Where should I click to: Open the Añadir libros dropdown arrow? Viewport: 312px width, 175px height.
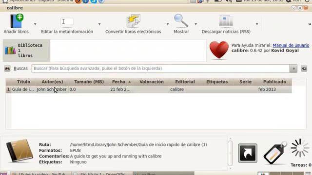(x=35, y=24)
